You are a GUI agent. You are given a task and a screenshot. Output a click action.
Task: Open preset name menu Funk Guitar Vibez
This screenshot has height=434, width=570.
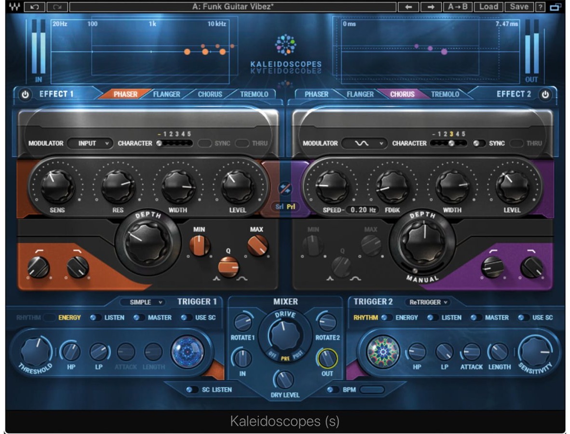(232, 7)
